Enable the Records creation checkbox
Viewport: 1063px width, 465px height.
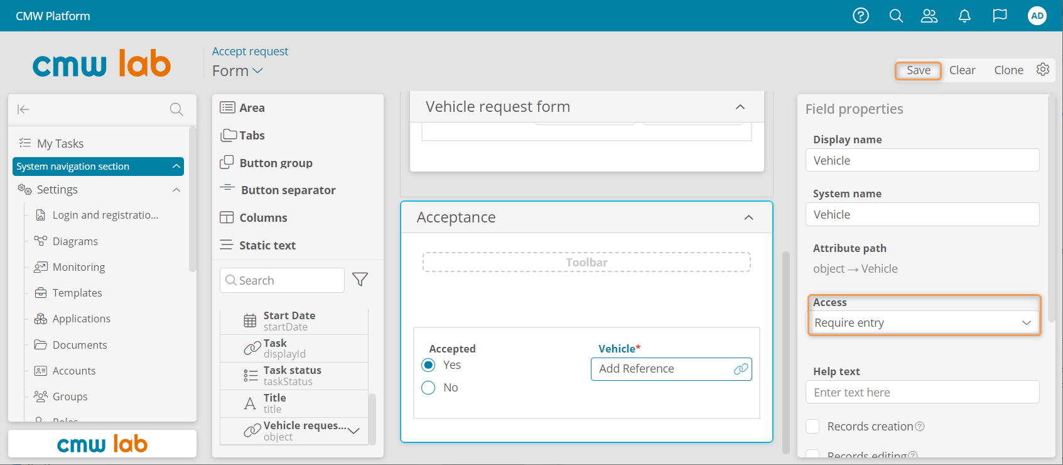pyautogui.click(x=812, y=427)
